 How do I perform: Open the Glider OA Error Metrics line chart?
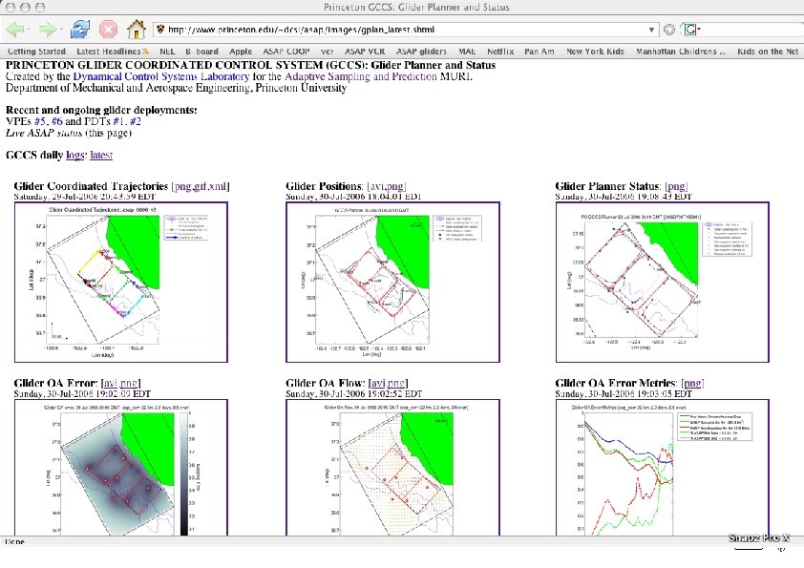point(663,468)
